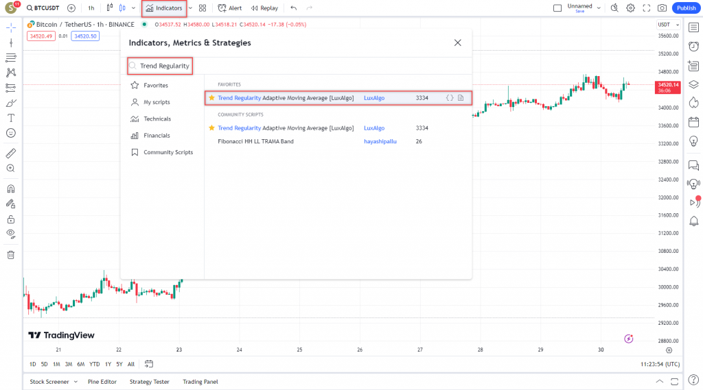
Task: Open candlestick chart style selector
Action: 122,8
